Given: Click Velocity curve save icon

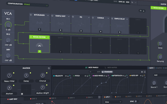Looking at the screenshot, I should click(x=68, y=76).
